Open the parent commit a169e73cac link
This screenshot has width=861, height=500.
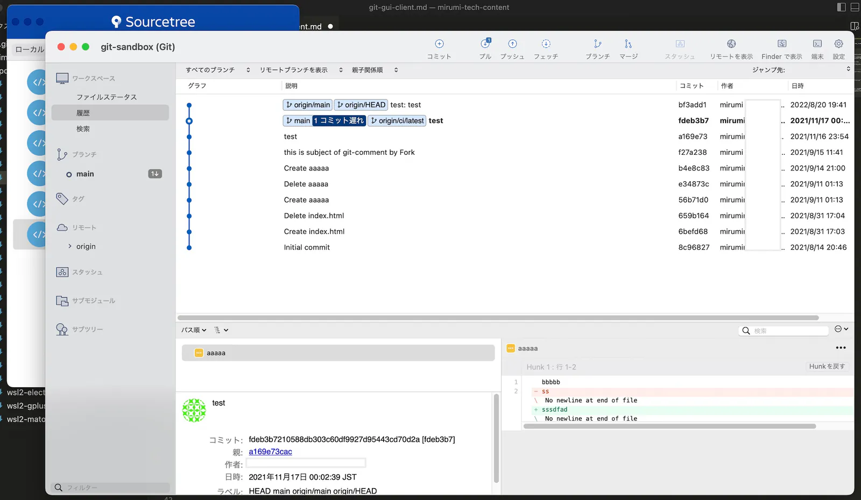(270, 452)
